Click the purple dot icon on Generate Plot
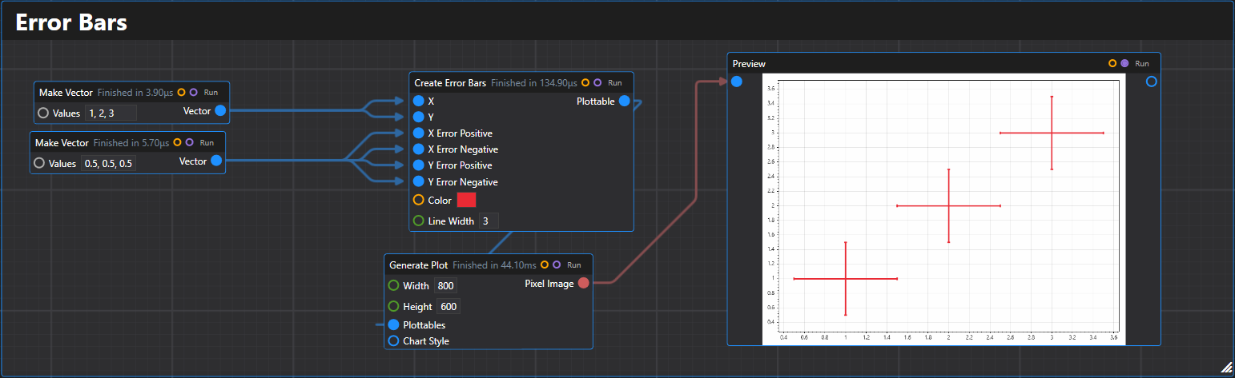 pos(557,265)
